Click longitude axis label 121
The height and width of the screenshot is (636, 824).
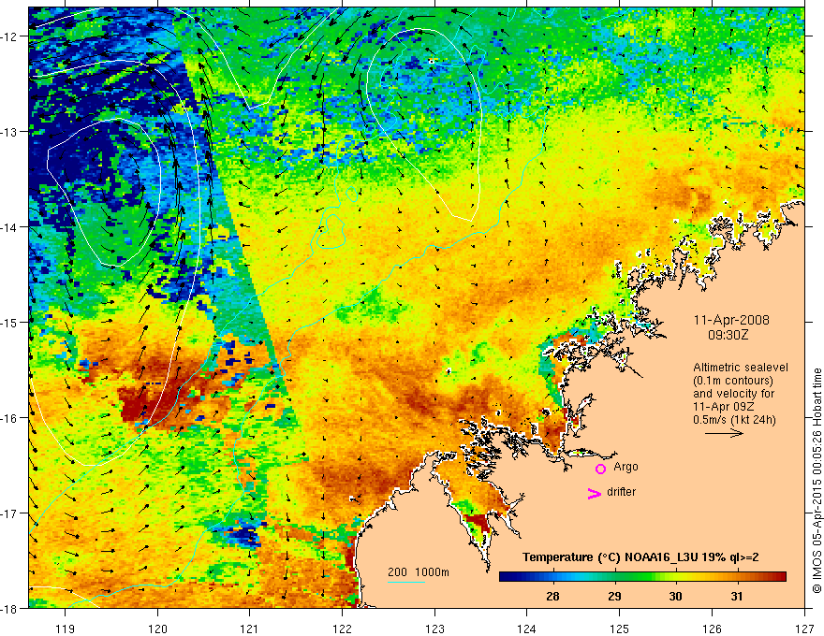pos(250,629)
